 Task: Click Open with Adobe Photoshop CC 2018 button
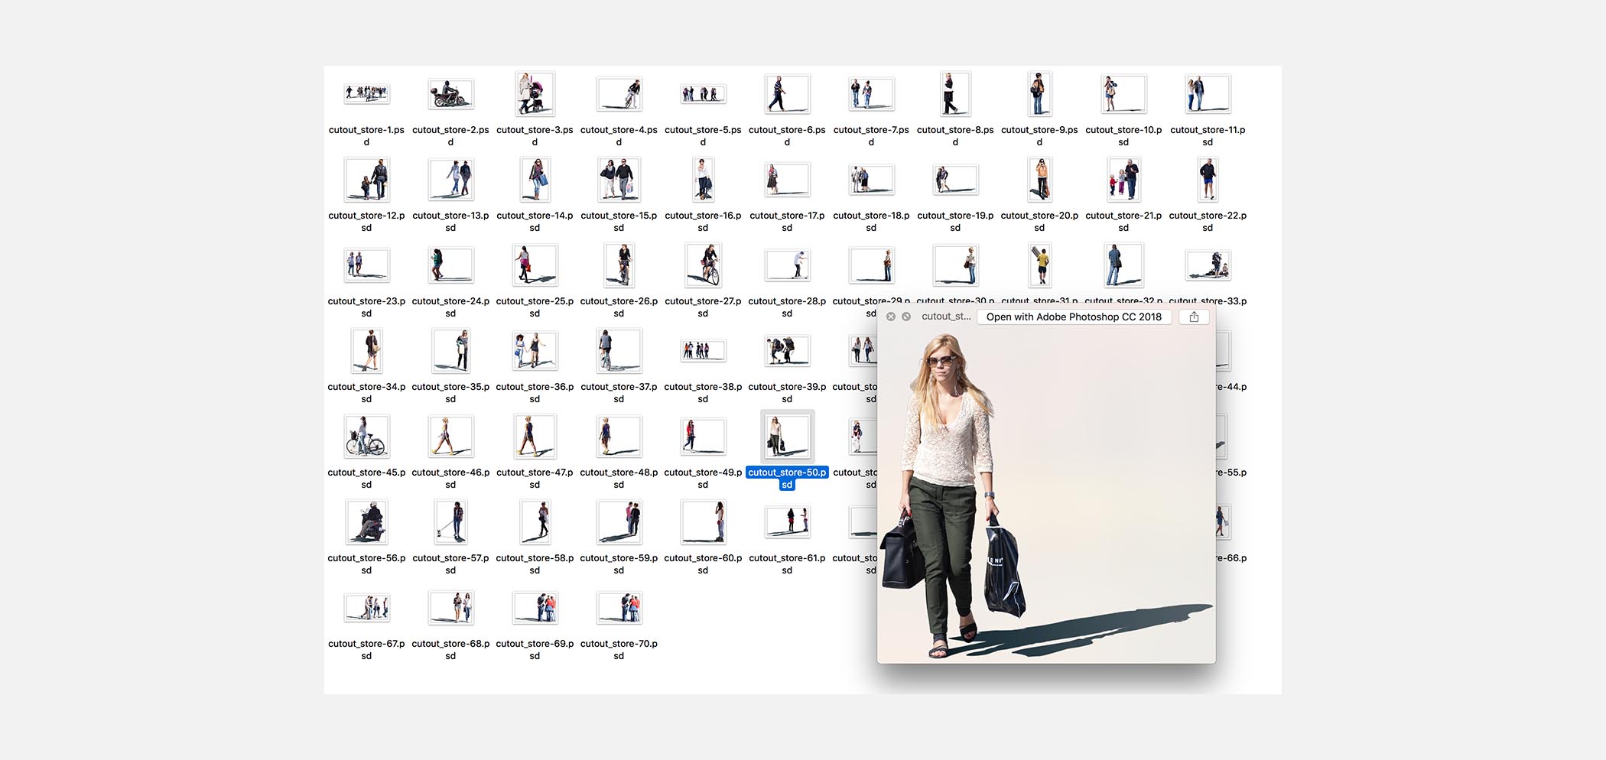tap(1073, 317)
